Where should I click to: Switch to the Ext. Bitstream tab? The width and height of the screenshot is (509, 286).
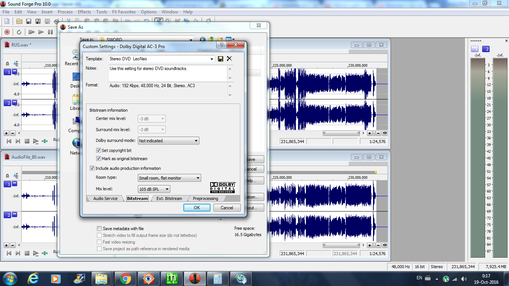point(169,198)
